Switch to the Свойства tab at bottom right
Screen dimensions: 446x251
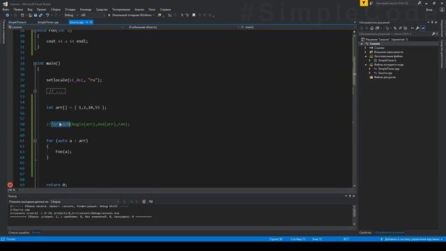pyautogui.click(x=365, y=232)
